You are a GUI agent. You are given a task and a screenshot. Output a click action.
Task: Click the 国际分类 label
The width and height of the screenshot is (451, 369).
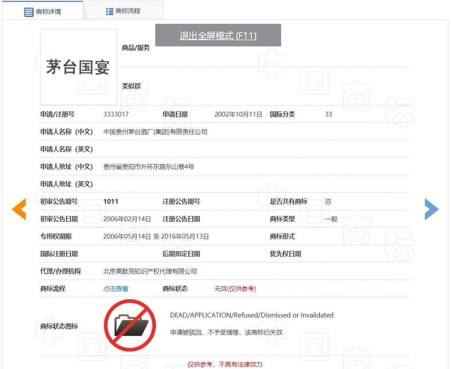coord(282,114)
